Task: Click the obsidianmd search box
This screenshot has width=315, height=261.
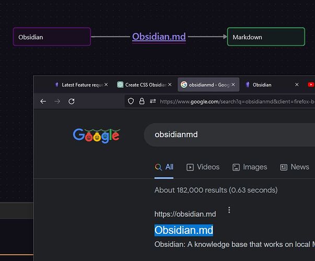Action: pyautogui.click(x=229, y=135)
